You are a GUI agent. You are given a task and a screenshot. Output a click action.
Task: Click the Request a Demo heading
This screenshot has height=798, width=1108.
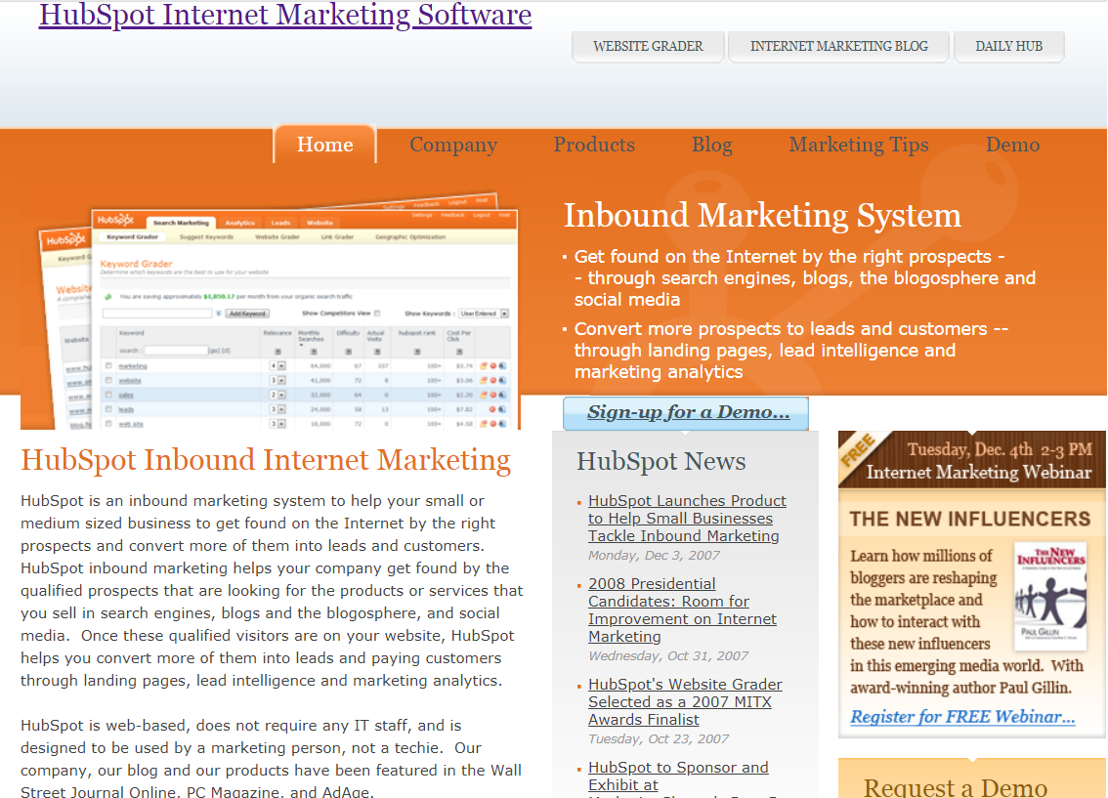[x=956, y=786]
